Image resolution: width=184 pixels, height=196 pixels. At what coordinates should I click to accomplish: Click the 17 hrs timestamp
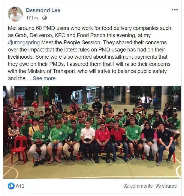[32, 18]
